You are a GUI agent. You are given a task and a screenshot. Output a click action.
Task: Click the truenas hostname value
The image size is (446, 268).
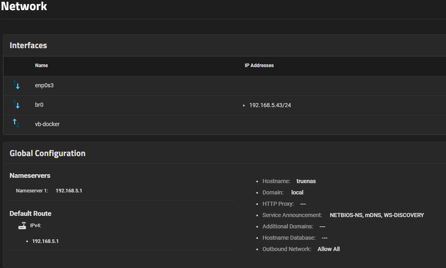[306, 181]
